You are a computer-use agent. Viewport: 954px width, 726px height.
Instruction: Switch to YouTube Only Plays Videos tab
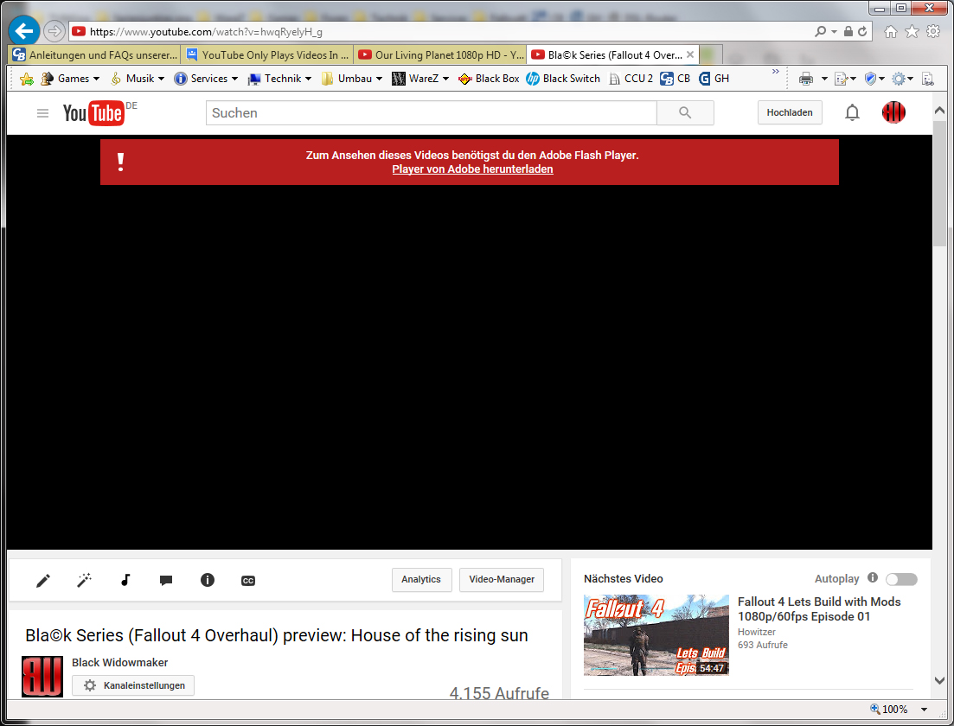(267, 54)
